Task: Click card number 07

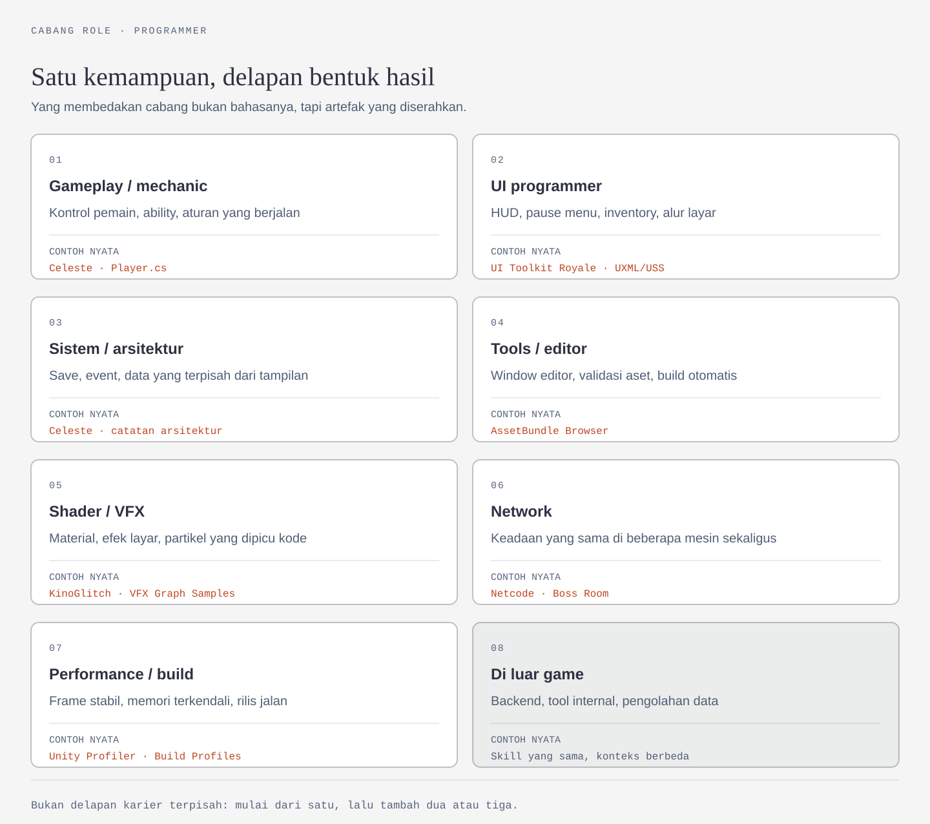Action: pos(56,648)
